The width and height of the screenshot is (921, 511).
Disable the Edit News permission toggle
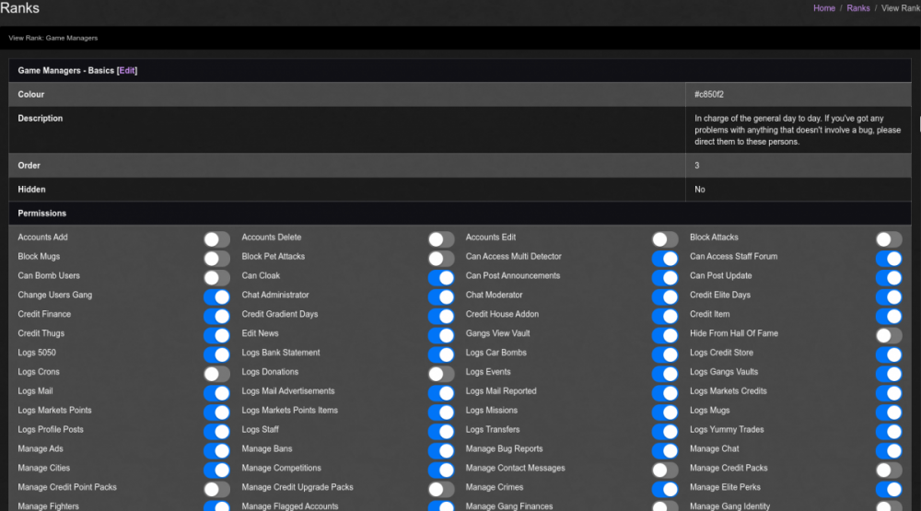(x=441, y=335)
